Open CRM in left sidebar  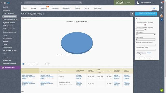pos(4,7)
